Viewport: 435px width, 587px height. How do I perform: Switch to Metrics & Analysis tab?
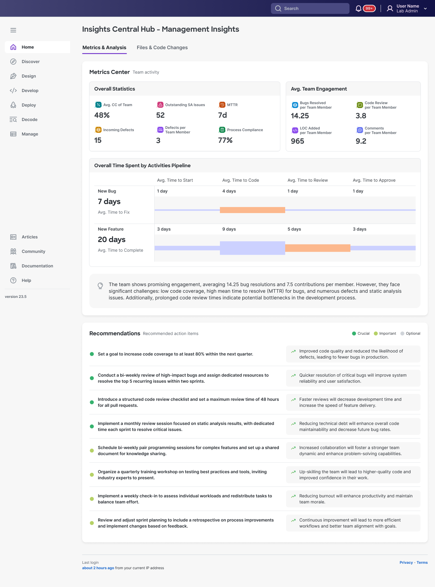(105, 47)
